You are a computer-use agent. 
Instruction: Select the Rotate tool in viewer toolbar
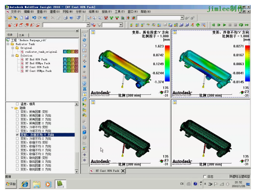[84, 40]
